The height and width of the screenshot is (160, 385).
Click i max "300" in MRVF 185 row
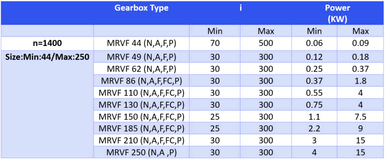coord(266,128)
